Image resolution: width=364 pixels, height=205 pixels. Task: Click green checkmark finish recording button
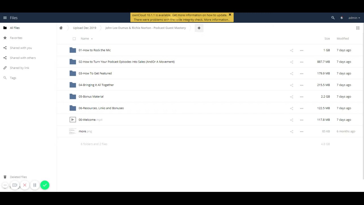45,185
